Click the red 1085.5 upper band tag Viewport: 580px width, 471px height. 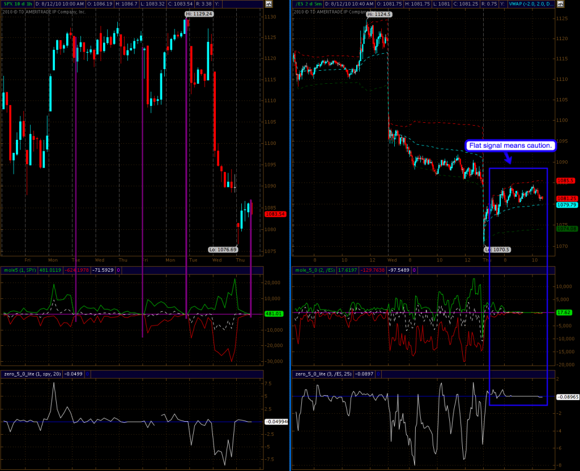tap(565, 181)
